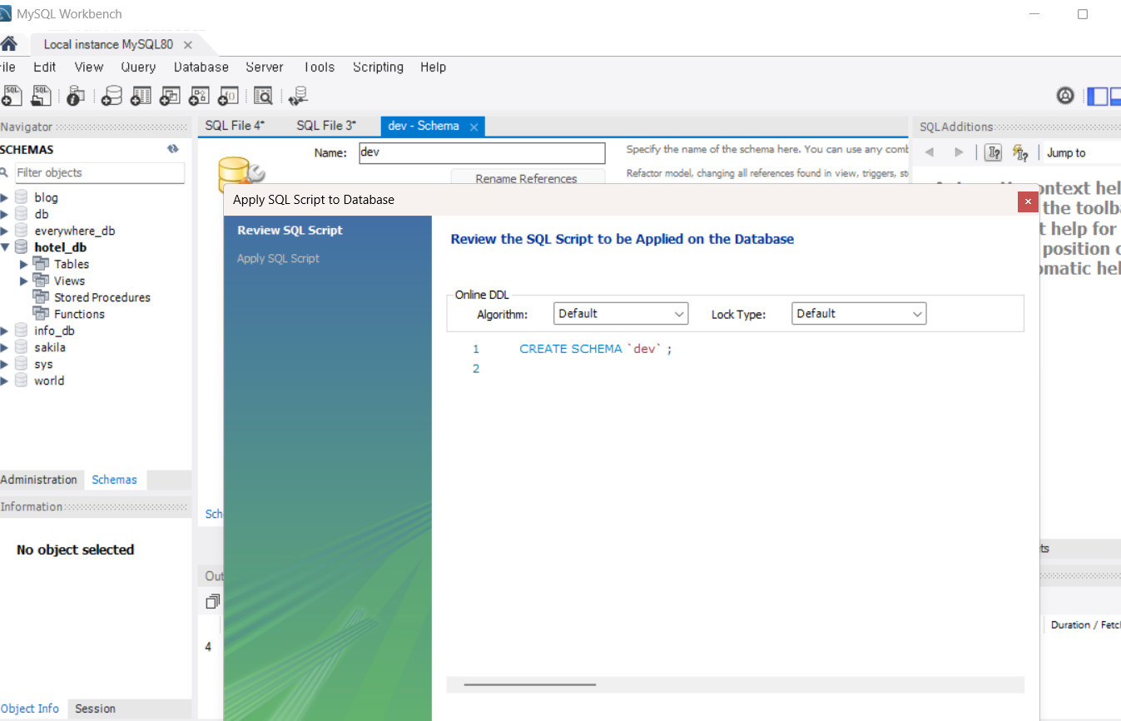The height and width of the screenshot is (721, 1121).
Task: Open the View menu
Action: point(89,67)
